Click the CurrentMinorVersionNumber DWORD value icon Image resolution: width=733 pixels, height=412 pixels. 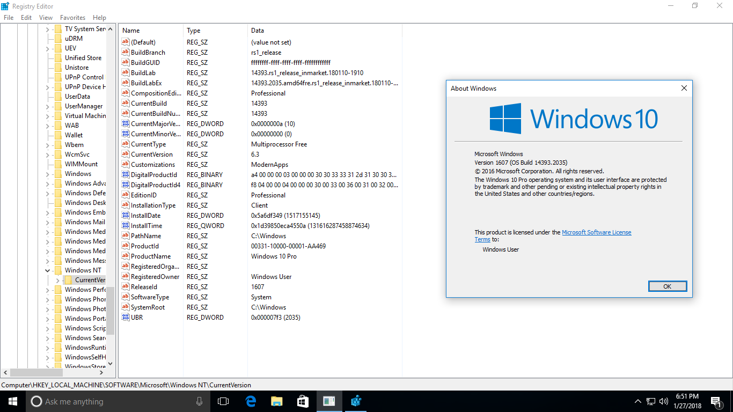click(x=126, y=134)
